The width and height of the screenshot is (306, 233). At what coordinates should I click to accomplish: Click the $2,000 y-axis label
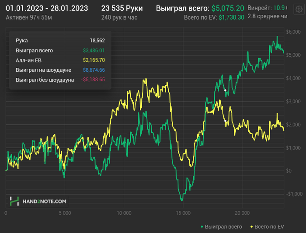pos(293,125)
